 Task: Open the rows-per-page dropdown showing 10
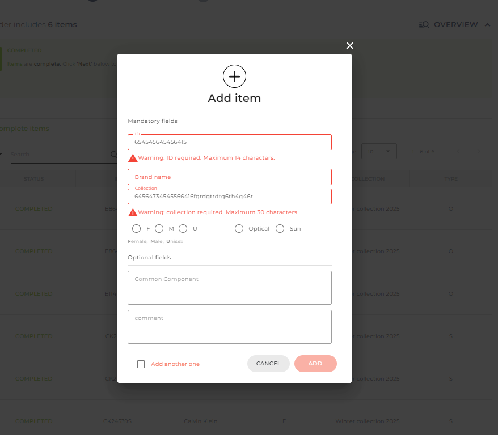tap(379, 152)
